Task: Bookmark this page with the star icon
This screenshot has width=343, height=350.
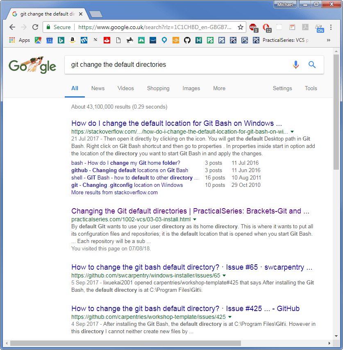Action: [240, 27]
